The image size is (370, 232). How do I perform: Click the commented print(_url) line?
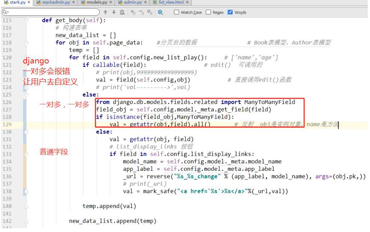pyautogui.click(x=145, y=184)
